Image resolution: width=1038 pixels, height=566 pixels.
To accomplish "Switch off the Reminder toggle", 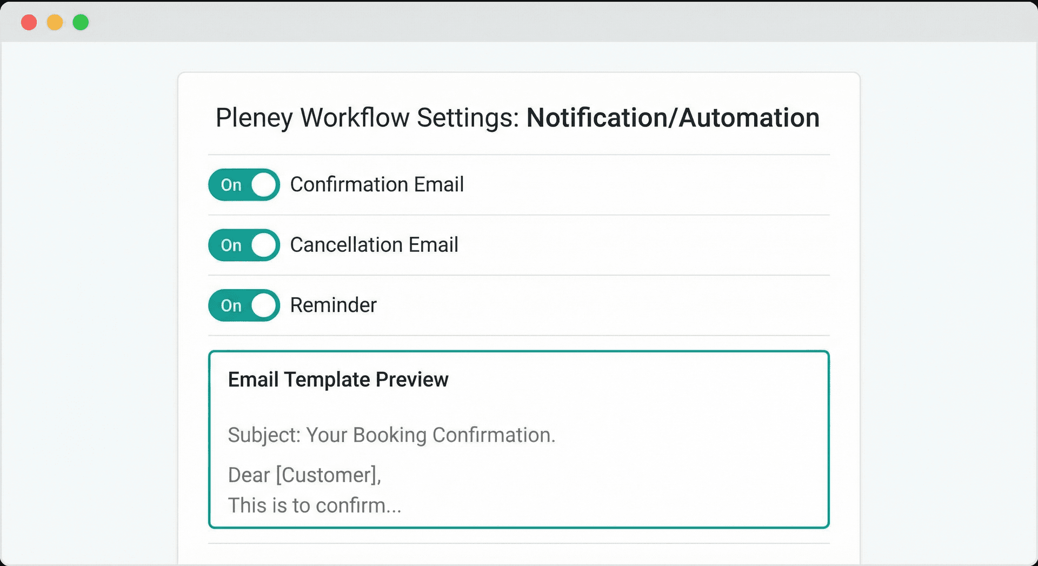I will click(244, 305).
